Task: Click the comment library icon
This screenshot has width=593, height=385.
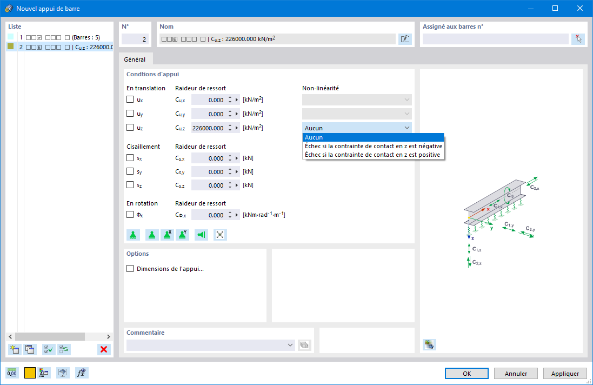Action: point(304,345)
